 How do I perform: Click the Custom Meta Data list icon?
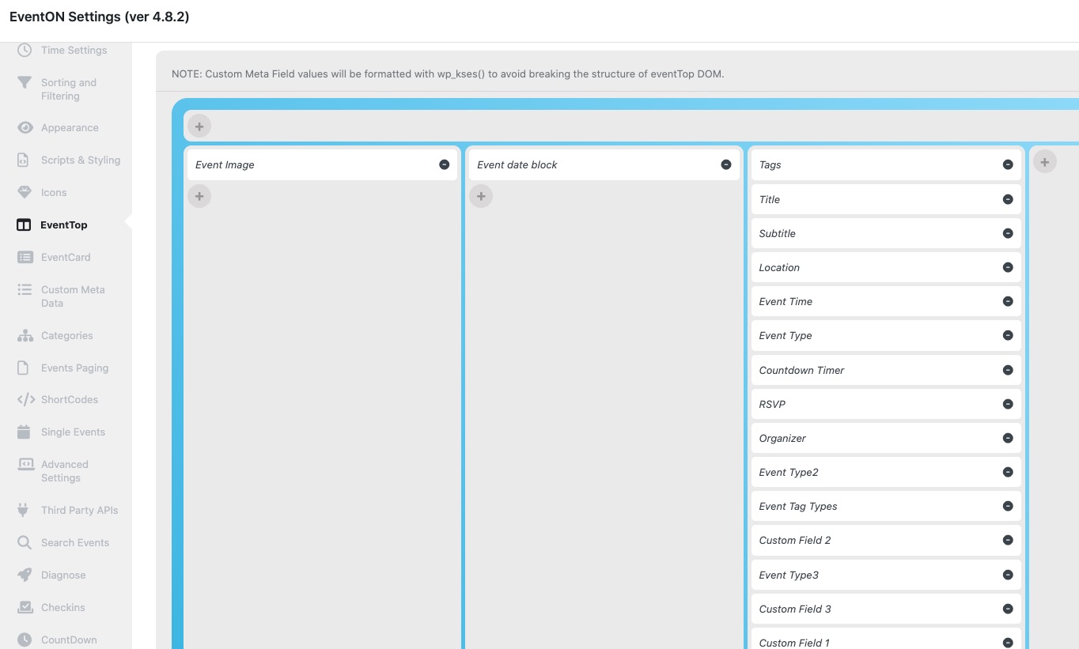point(25,289)
